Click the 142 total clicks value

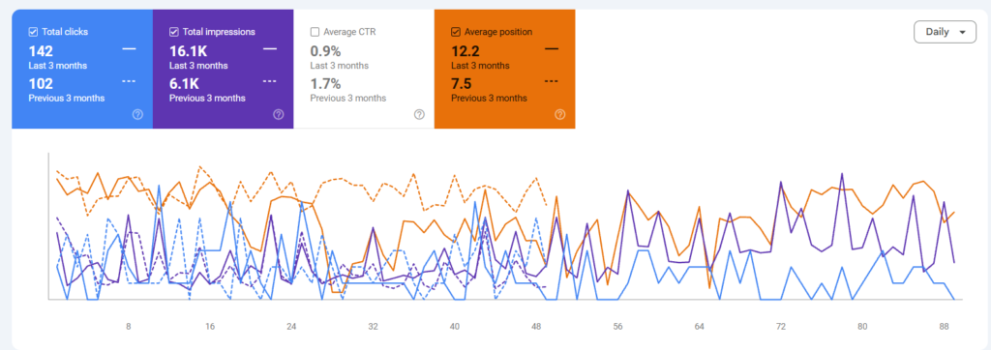[41, 51]
